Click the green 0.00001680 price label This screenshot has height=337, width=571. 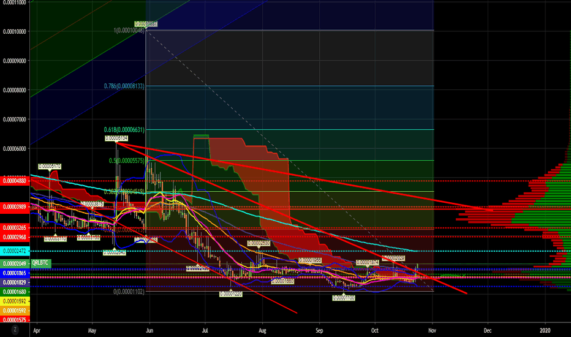pyautogui.click(x=15, y=292)
